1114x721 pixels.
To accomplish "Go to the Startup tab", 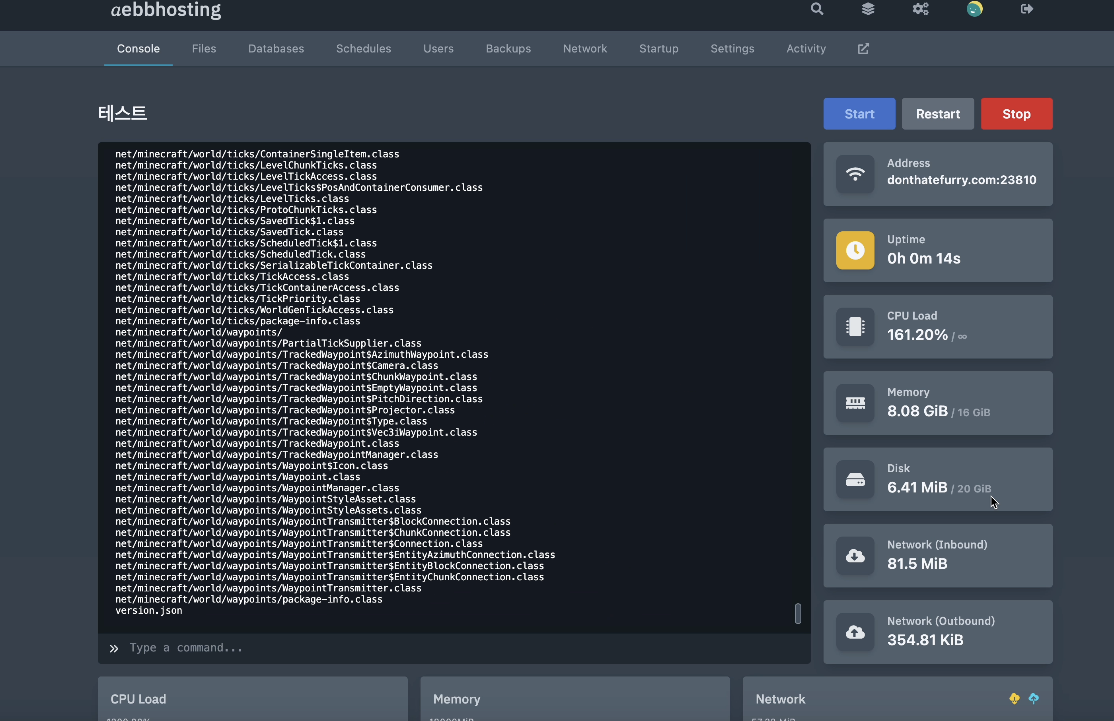I will 658,48.
